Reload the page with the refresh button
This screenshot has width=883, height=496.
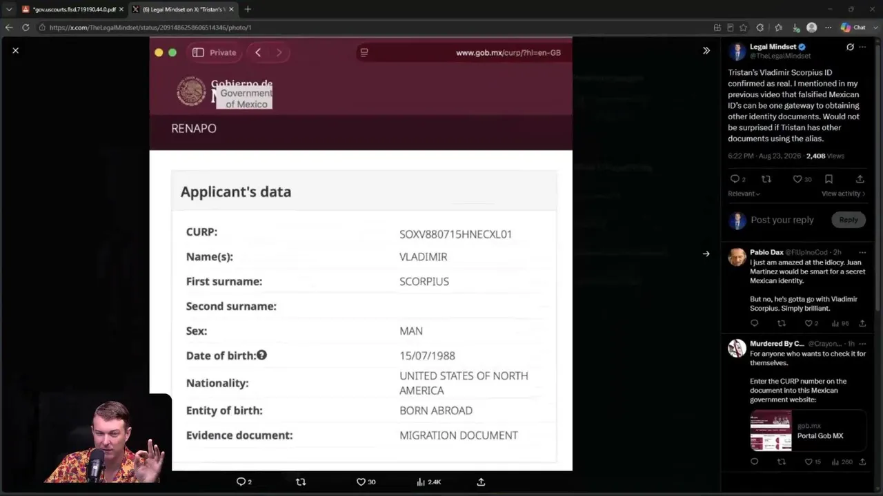tap(26, 28)
